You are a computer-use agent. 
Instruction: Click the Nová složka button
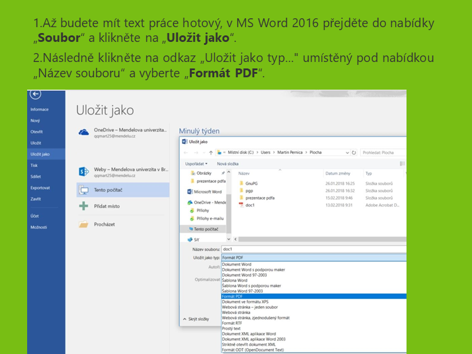228,163
